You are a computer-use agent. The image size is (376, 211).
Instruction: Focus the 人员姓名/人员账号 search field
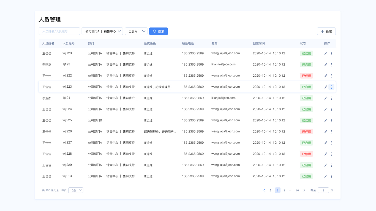(59, 31)
